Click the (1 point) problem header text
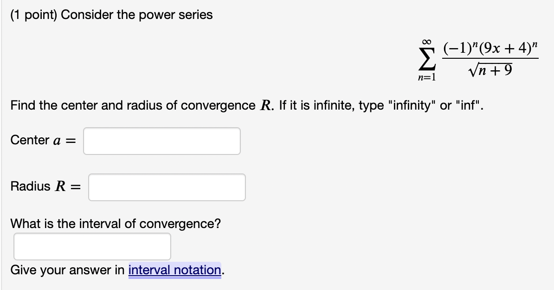 point(111,14)
